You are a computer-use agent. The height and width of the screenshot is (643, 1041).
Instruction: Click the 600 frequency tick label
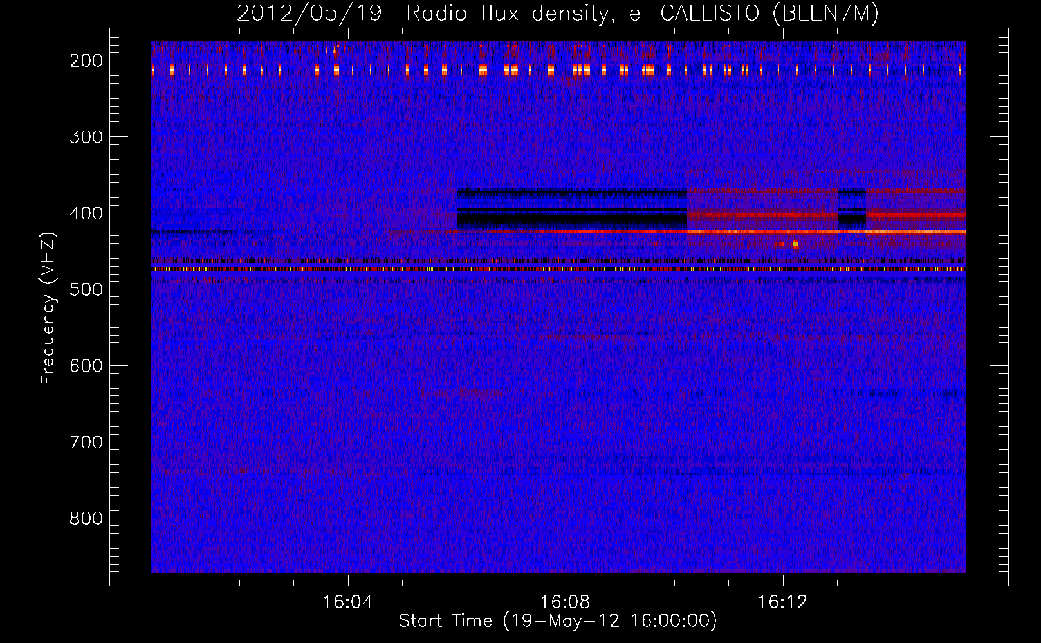86,366
